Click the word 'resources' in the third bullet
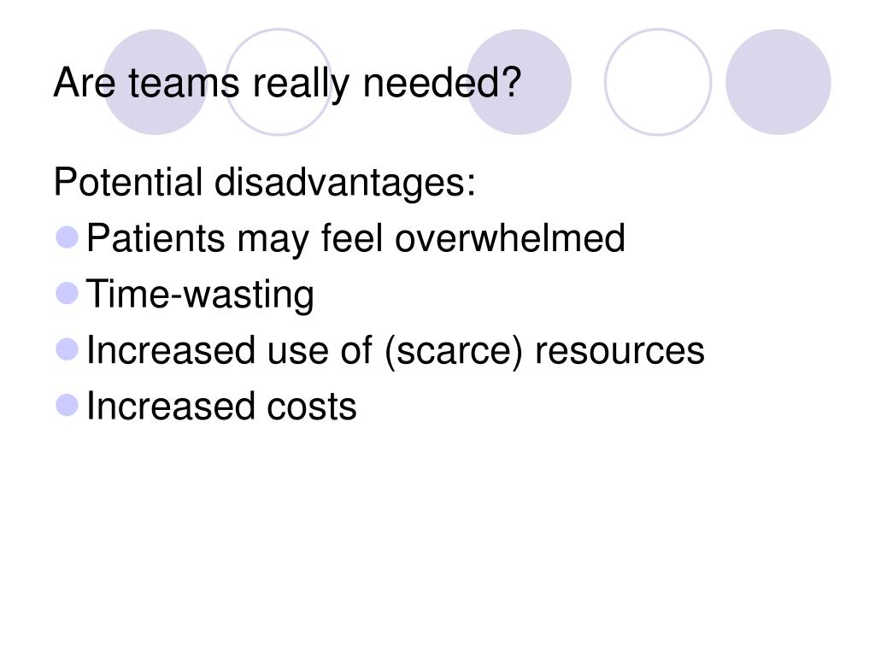 point(620,351)
